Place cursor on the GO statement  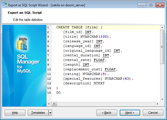pyautogui.click(x=58, y=93)
